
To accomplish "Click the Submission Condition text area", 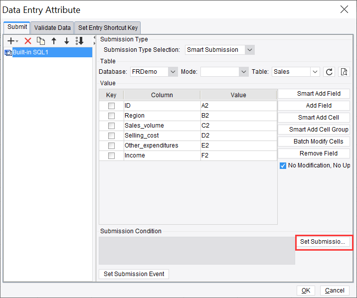I will click(197, 251).
